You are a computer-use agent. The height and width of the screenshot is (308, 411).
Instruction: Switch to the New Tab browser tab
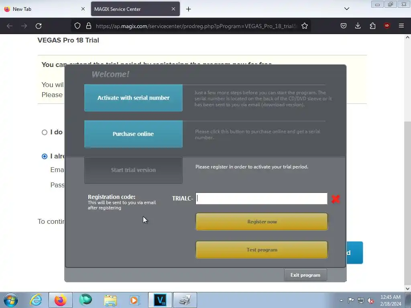pos(45,9)
